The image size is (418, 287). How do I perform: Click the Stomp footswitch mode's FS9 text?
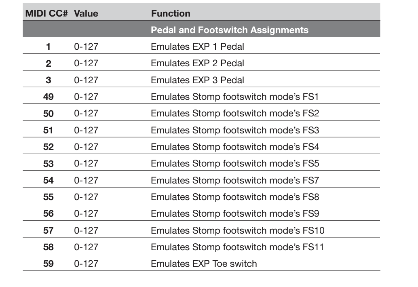tap(234, 213)
